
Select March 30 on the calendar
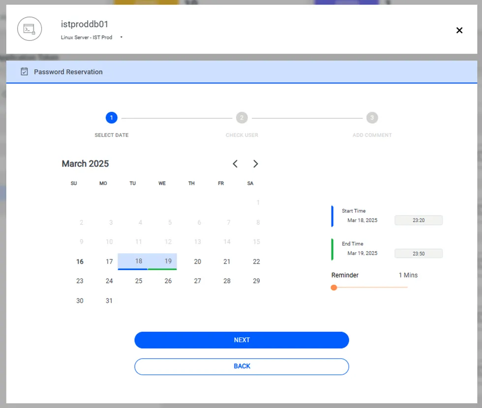80,300
